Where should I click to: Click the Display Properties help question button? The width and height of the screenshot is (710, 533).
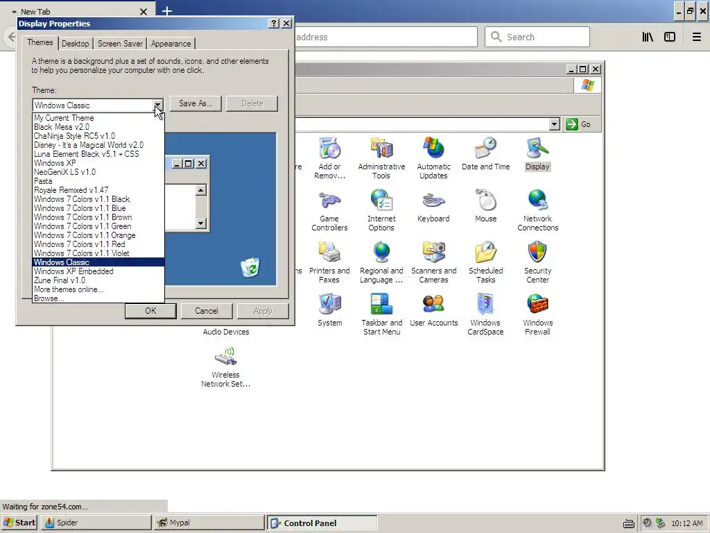point(273,23)
